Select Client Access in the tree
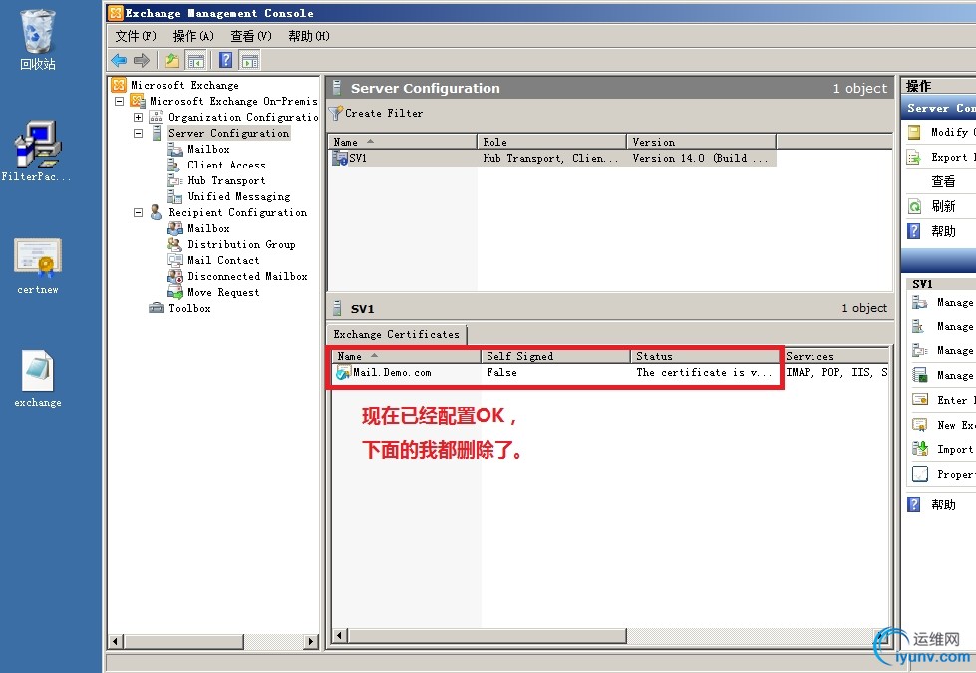 point(226,165)
